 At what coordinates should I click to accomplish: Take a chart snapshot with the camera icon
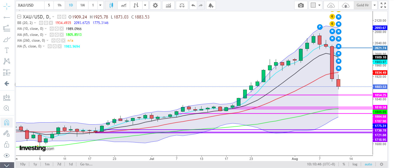(x=301, y=5)
